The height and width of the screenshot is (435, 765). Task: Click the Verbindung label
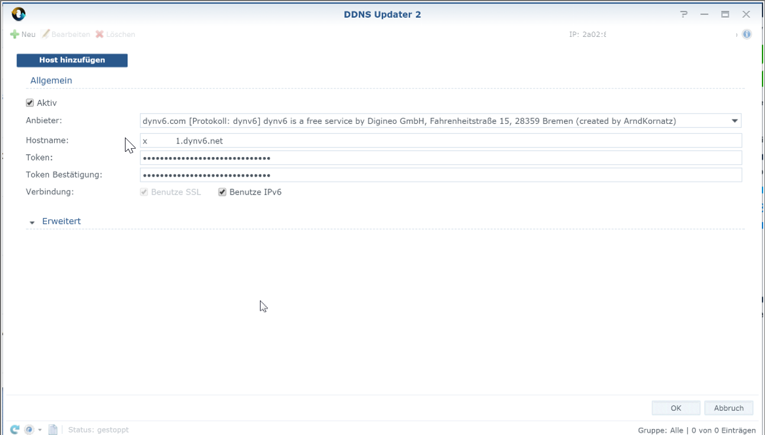[50, 192]
